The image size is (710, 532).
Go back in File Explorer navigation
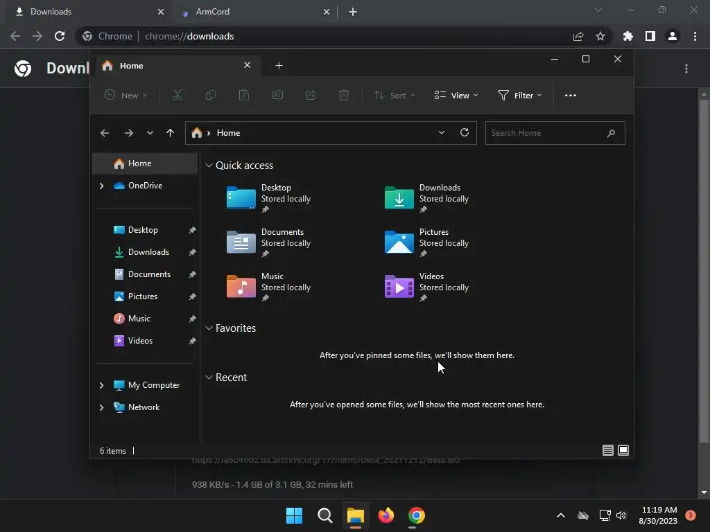tap(105, 133)
